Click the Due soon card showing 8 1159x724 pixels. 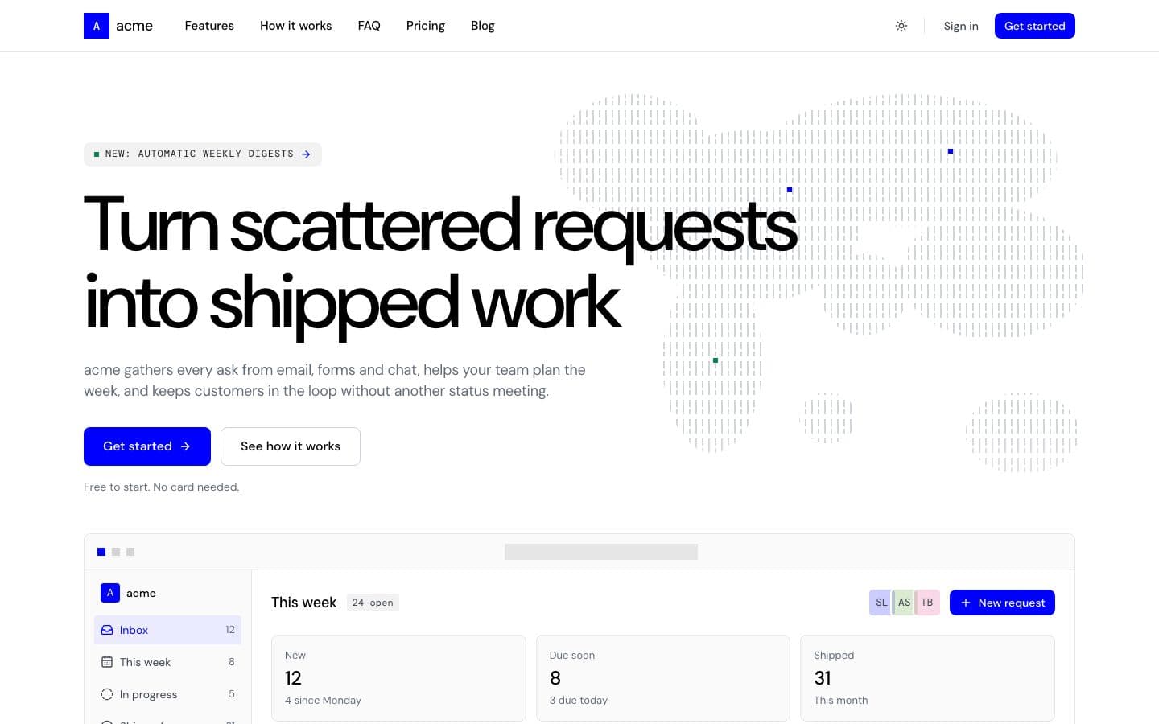coord(663,678)
